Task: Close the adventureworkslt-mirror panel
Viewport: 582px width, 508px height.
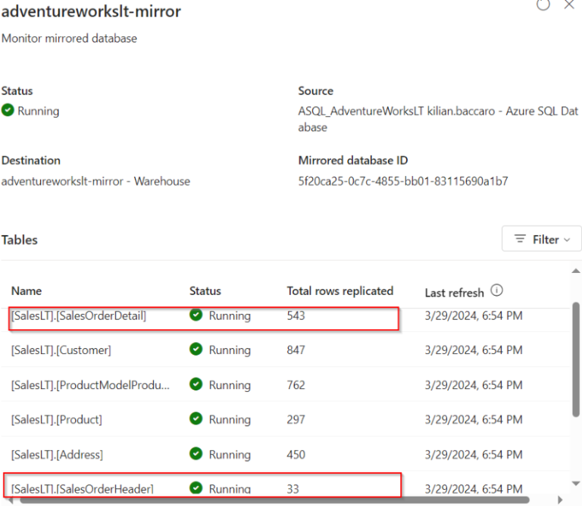Action: coord(569,5)
